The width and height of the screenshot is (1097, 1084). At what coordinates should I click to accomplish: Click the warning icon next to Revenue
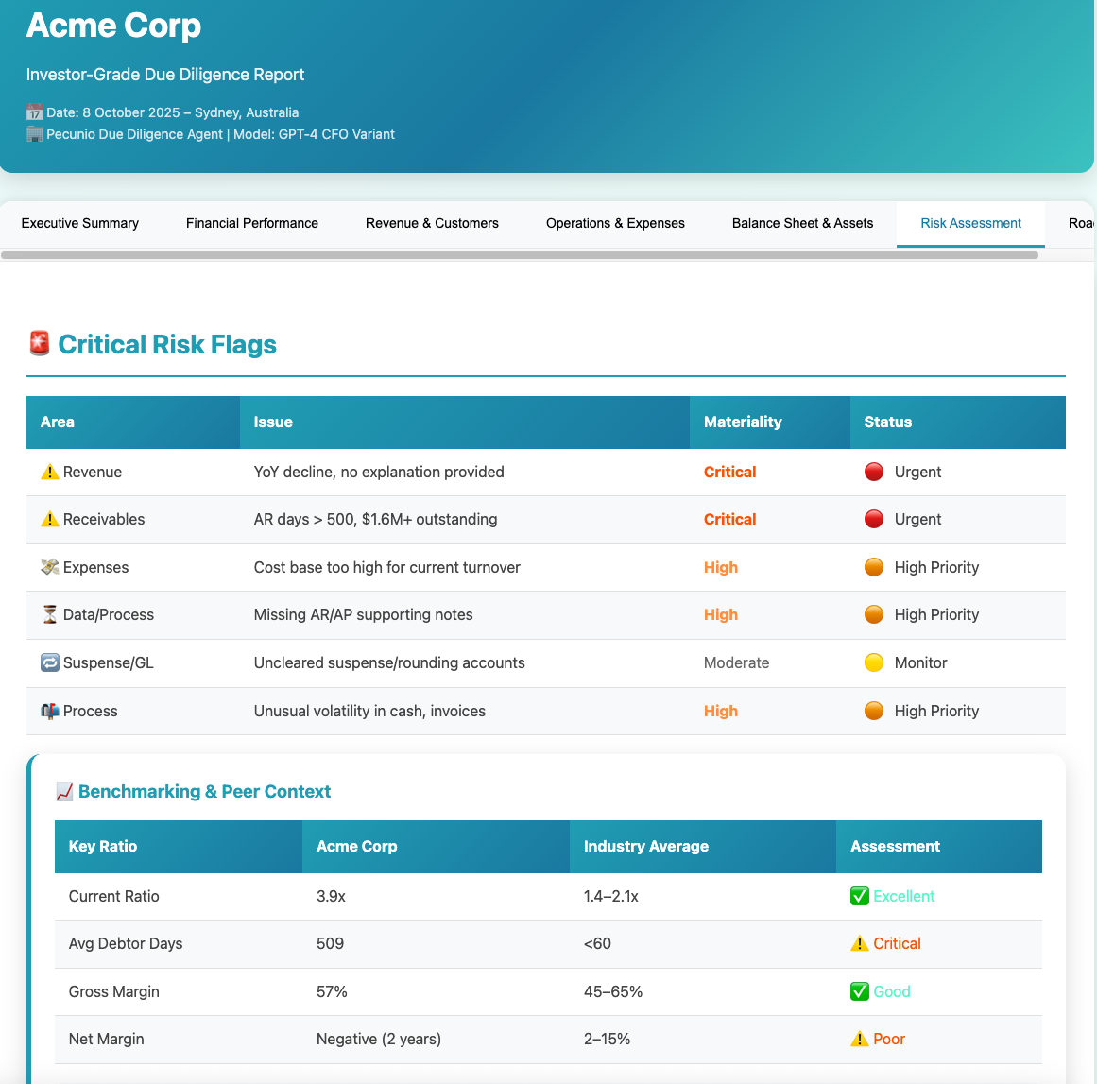pyautogui.click(x=50, y=473)
